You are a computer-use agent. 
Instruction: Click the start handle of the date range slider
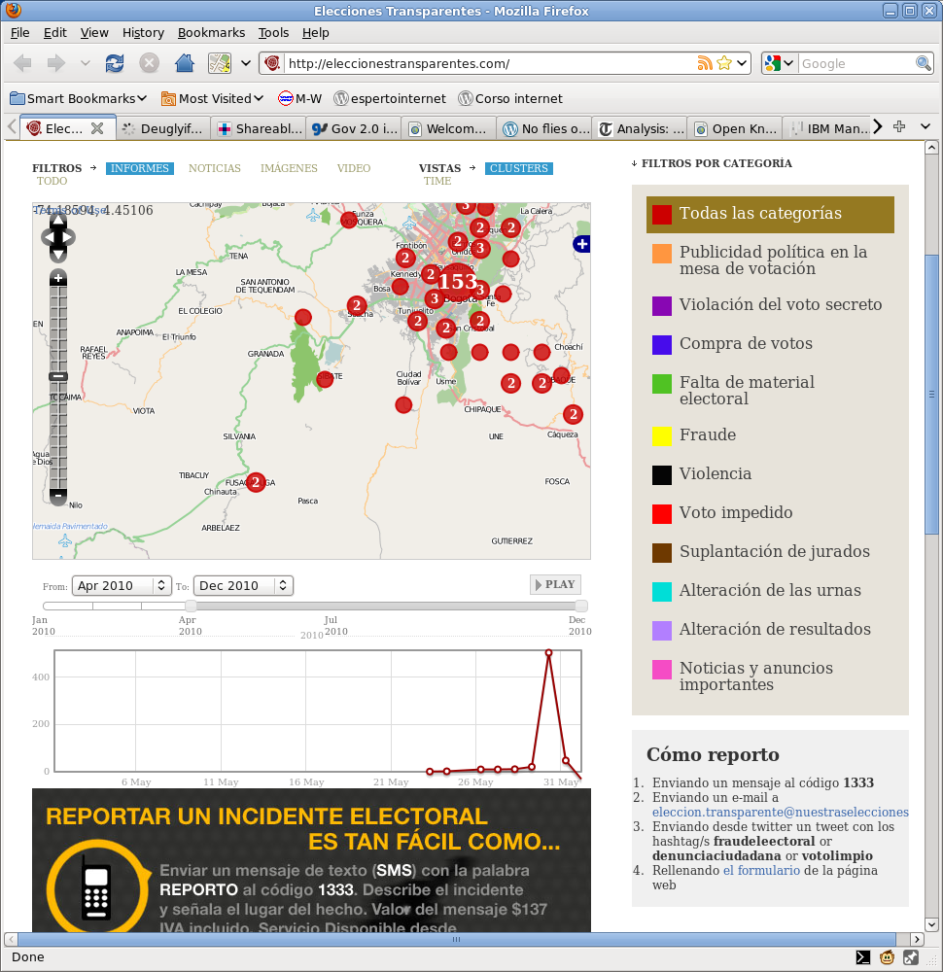tap(191, 606)
